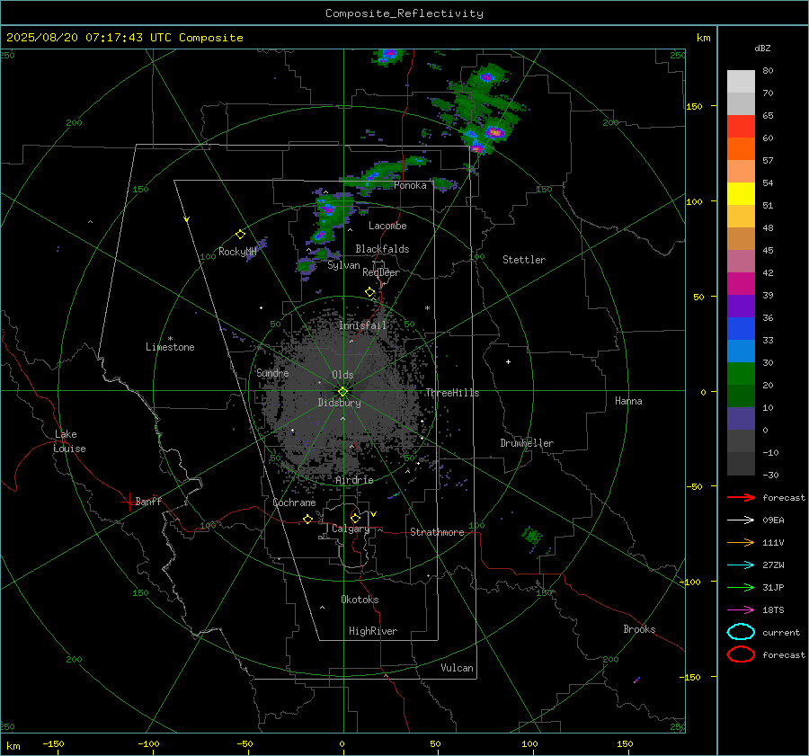Click the Didsbury label

click(339, 403)
